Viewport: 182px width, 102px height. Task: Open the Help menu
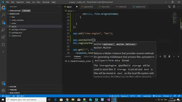[53, 2]
